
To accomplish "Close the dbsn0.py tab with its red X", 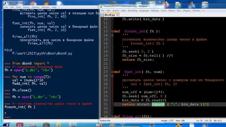I will 117,15.
